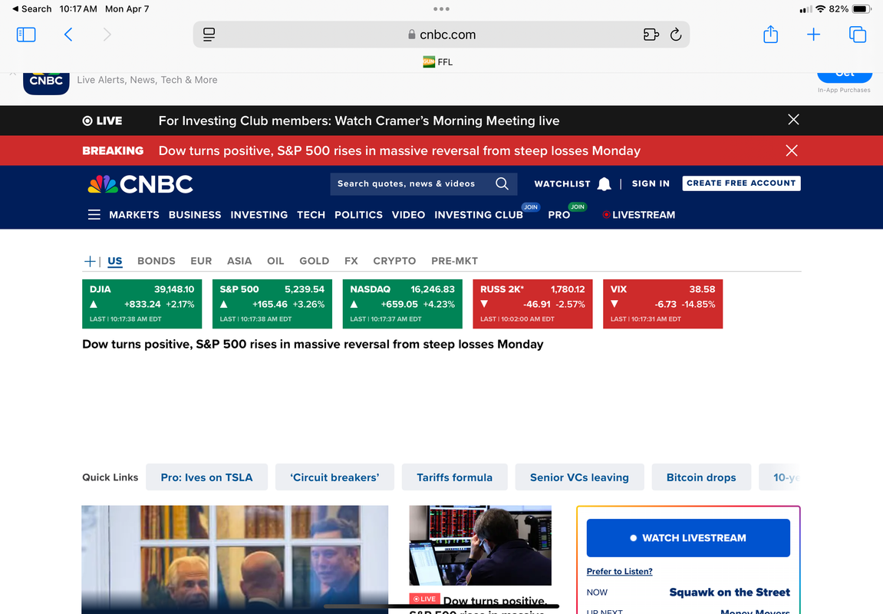883x614 pixels.
Task: Open 'Bitcoin drops' quick link
Action: click(x=701, y=477)
